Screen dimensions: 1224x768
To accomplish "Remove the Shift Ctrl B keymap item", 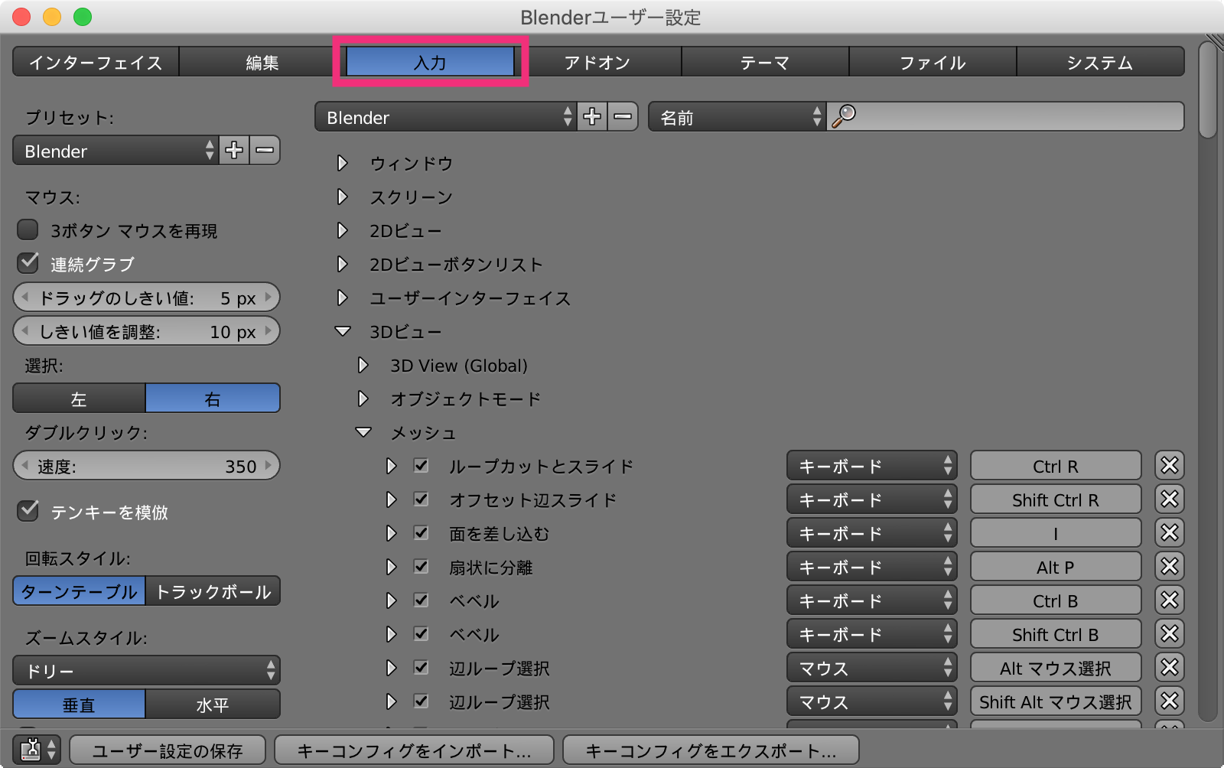I will coord(1170,634).
